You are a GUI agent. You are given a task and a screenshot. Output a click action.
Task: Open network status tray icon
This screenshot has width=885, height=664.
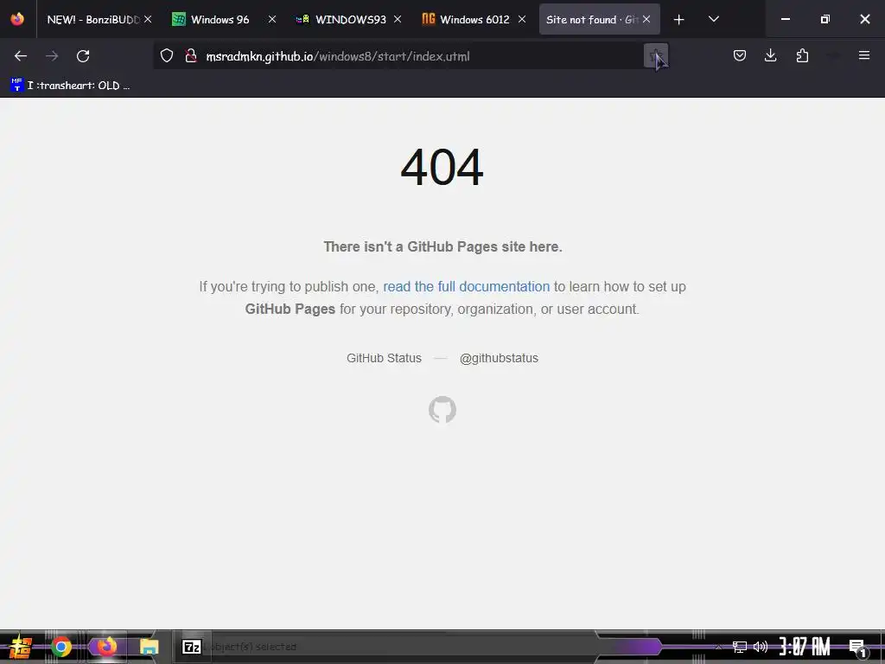(740, 647)
